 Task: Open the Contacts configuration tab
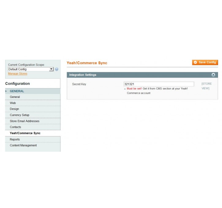click(x=33, y=127)
